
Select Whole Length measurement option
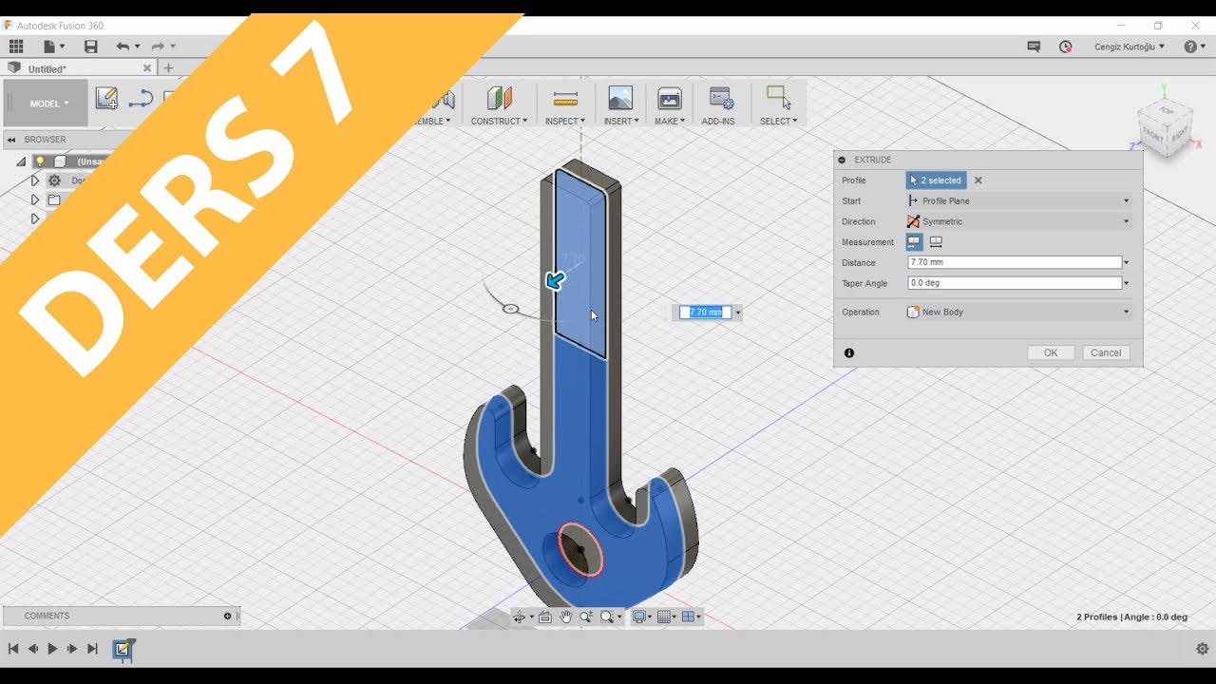click(936, 242)
